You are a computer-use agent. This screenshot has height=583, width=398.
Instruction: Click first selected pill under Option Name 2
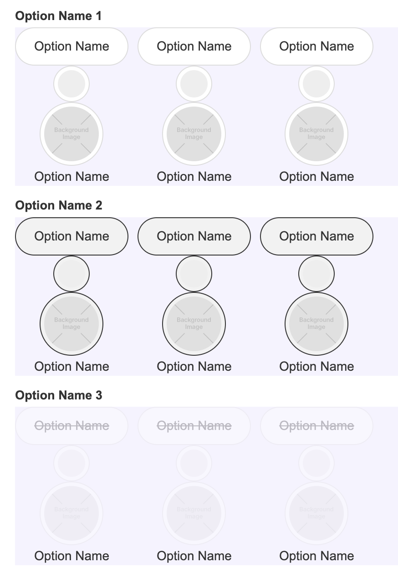pyautogui.click(x=71, y=236)
